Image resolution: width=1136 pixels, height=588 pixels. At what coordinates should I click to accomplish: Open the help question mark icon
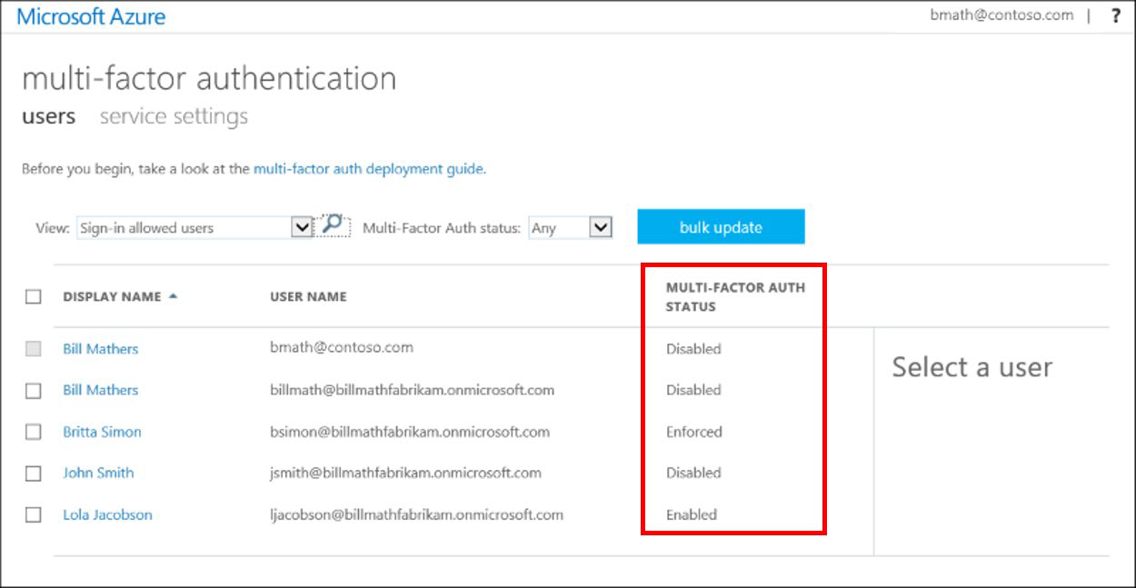coord(1116,15)
